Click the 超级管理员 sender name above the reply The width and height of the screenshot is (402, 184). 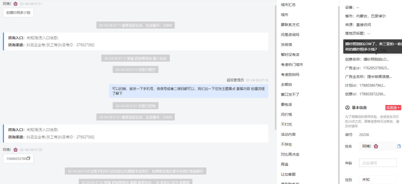(x=235, y=80)
